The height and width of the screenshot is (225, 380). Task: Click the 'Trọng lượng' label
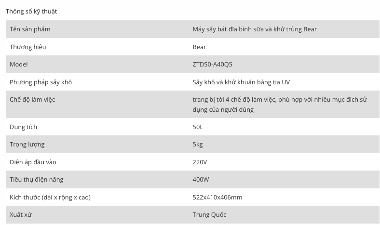click(27, 144)
